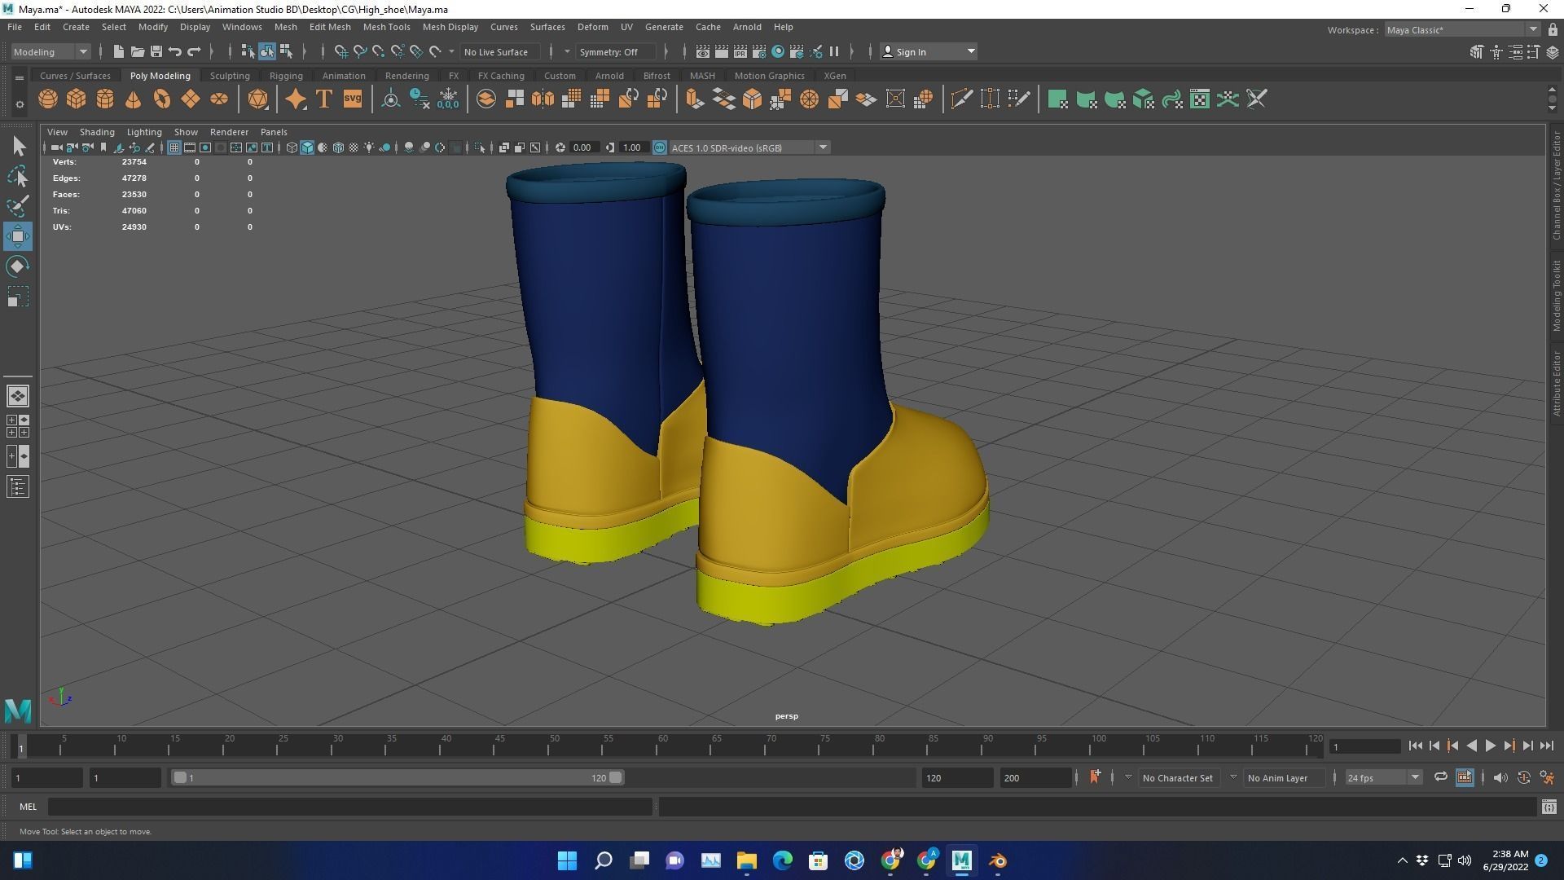Toggle color management view transform button
Image resolution: width=1564 pixels, height=880 pixels.
(660, 147)
